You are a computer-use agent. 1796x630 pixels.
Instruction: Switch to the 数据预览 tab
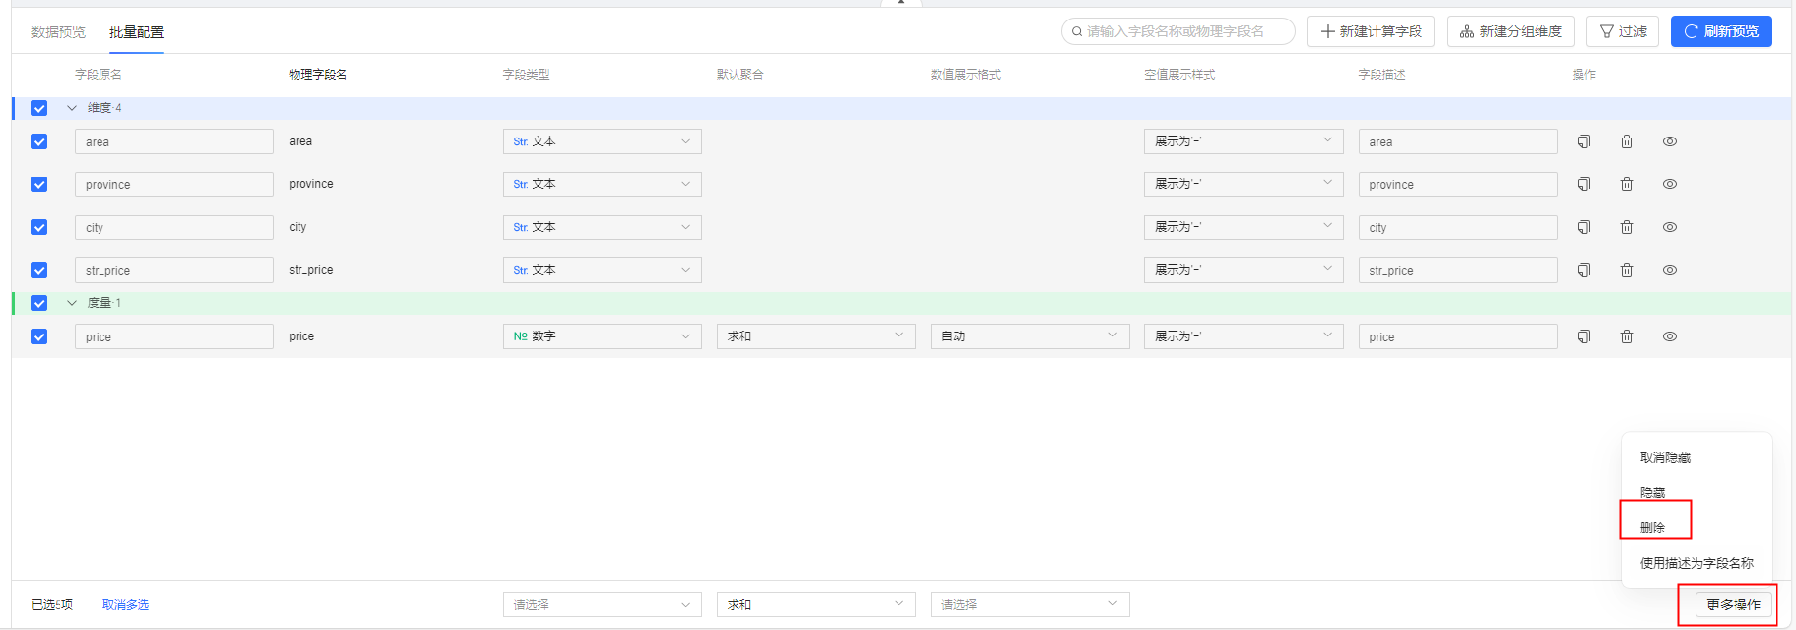[59, 32]
